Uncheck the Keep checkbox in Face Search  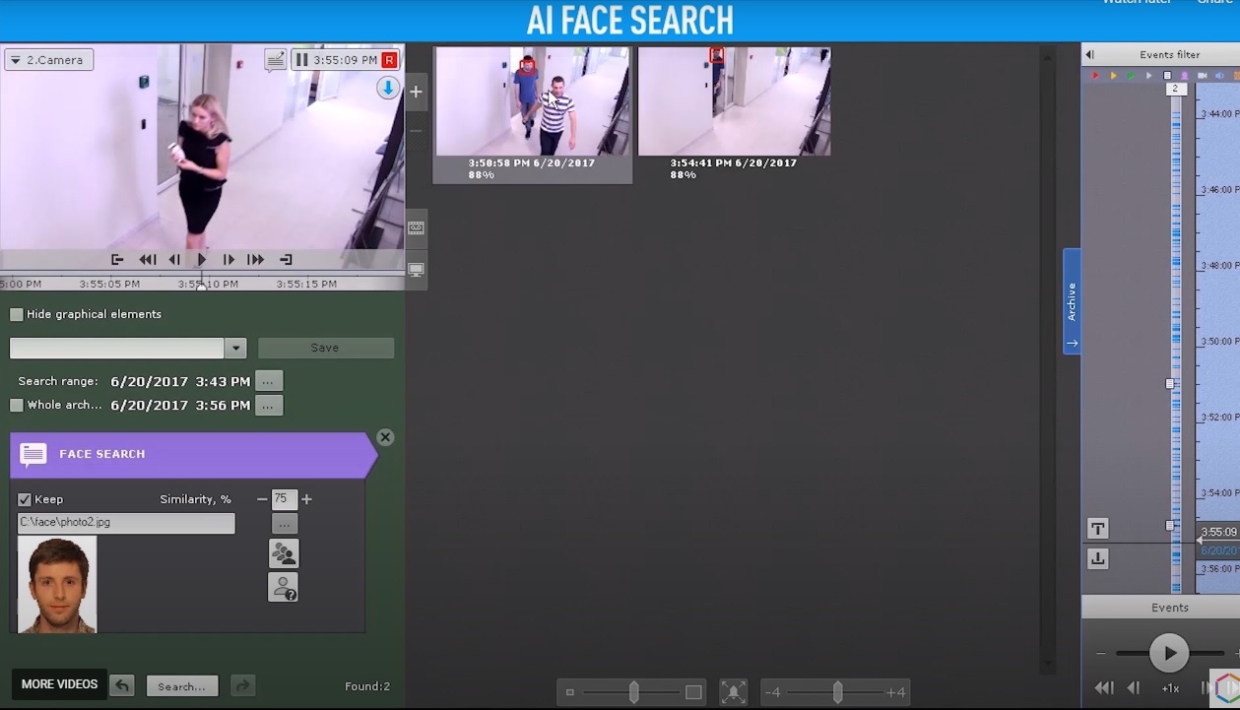25,499
